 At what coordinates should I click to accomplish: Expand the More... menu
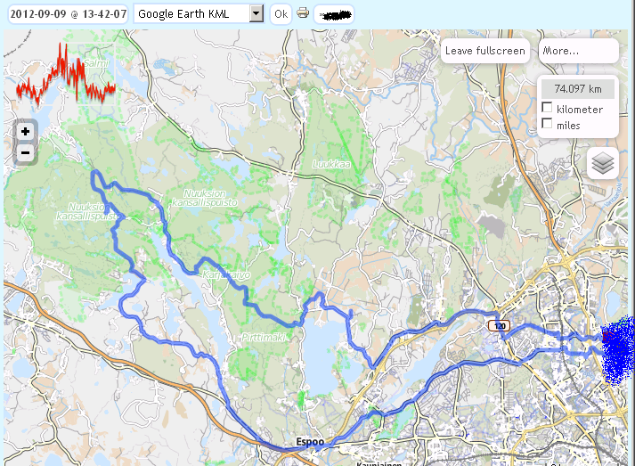[578, 51]
